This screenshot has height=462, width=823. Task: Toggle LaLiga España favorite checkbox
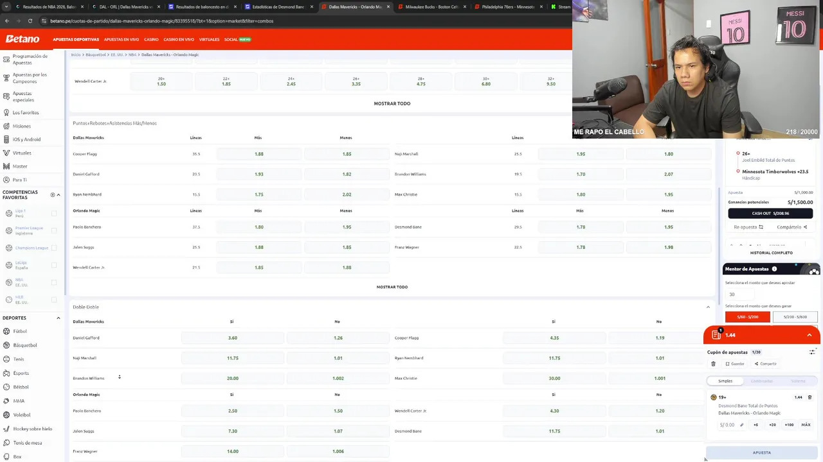pyautogui.click(x=54, y=265)
